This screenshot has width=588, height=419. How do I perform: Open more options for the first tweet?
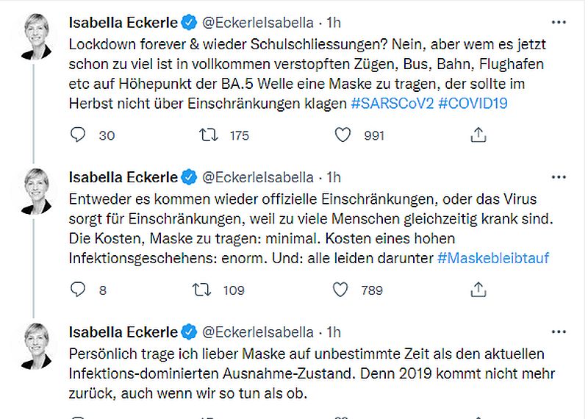coord(559,23)
